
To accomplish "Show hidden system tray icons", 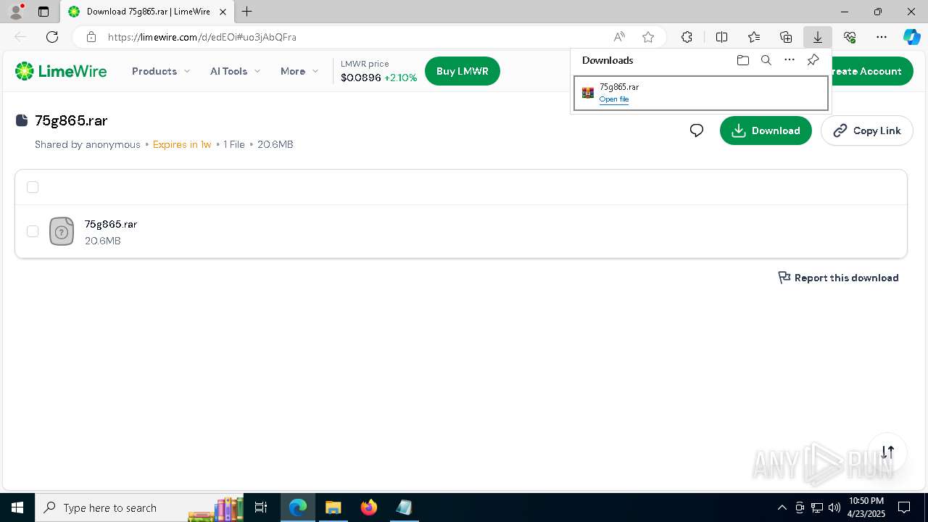I will pos(782,507).
